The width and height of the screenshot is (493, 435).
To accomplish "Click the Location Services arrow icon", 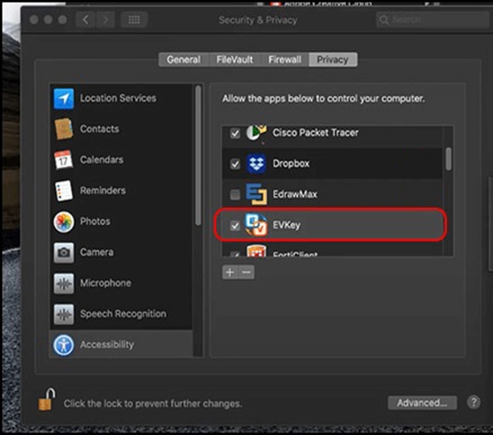I will coord(64,98).
